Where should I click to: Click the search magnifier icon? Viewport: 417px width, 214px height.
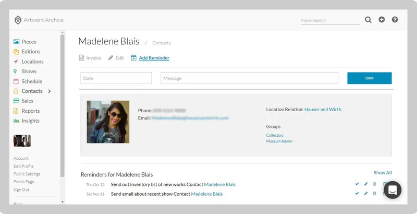tap(368, 20)
